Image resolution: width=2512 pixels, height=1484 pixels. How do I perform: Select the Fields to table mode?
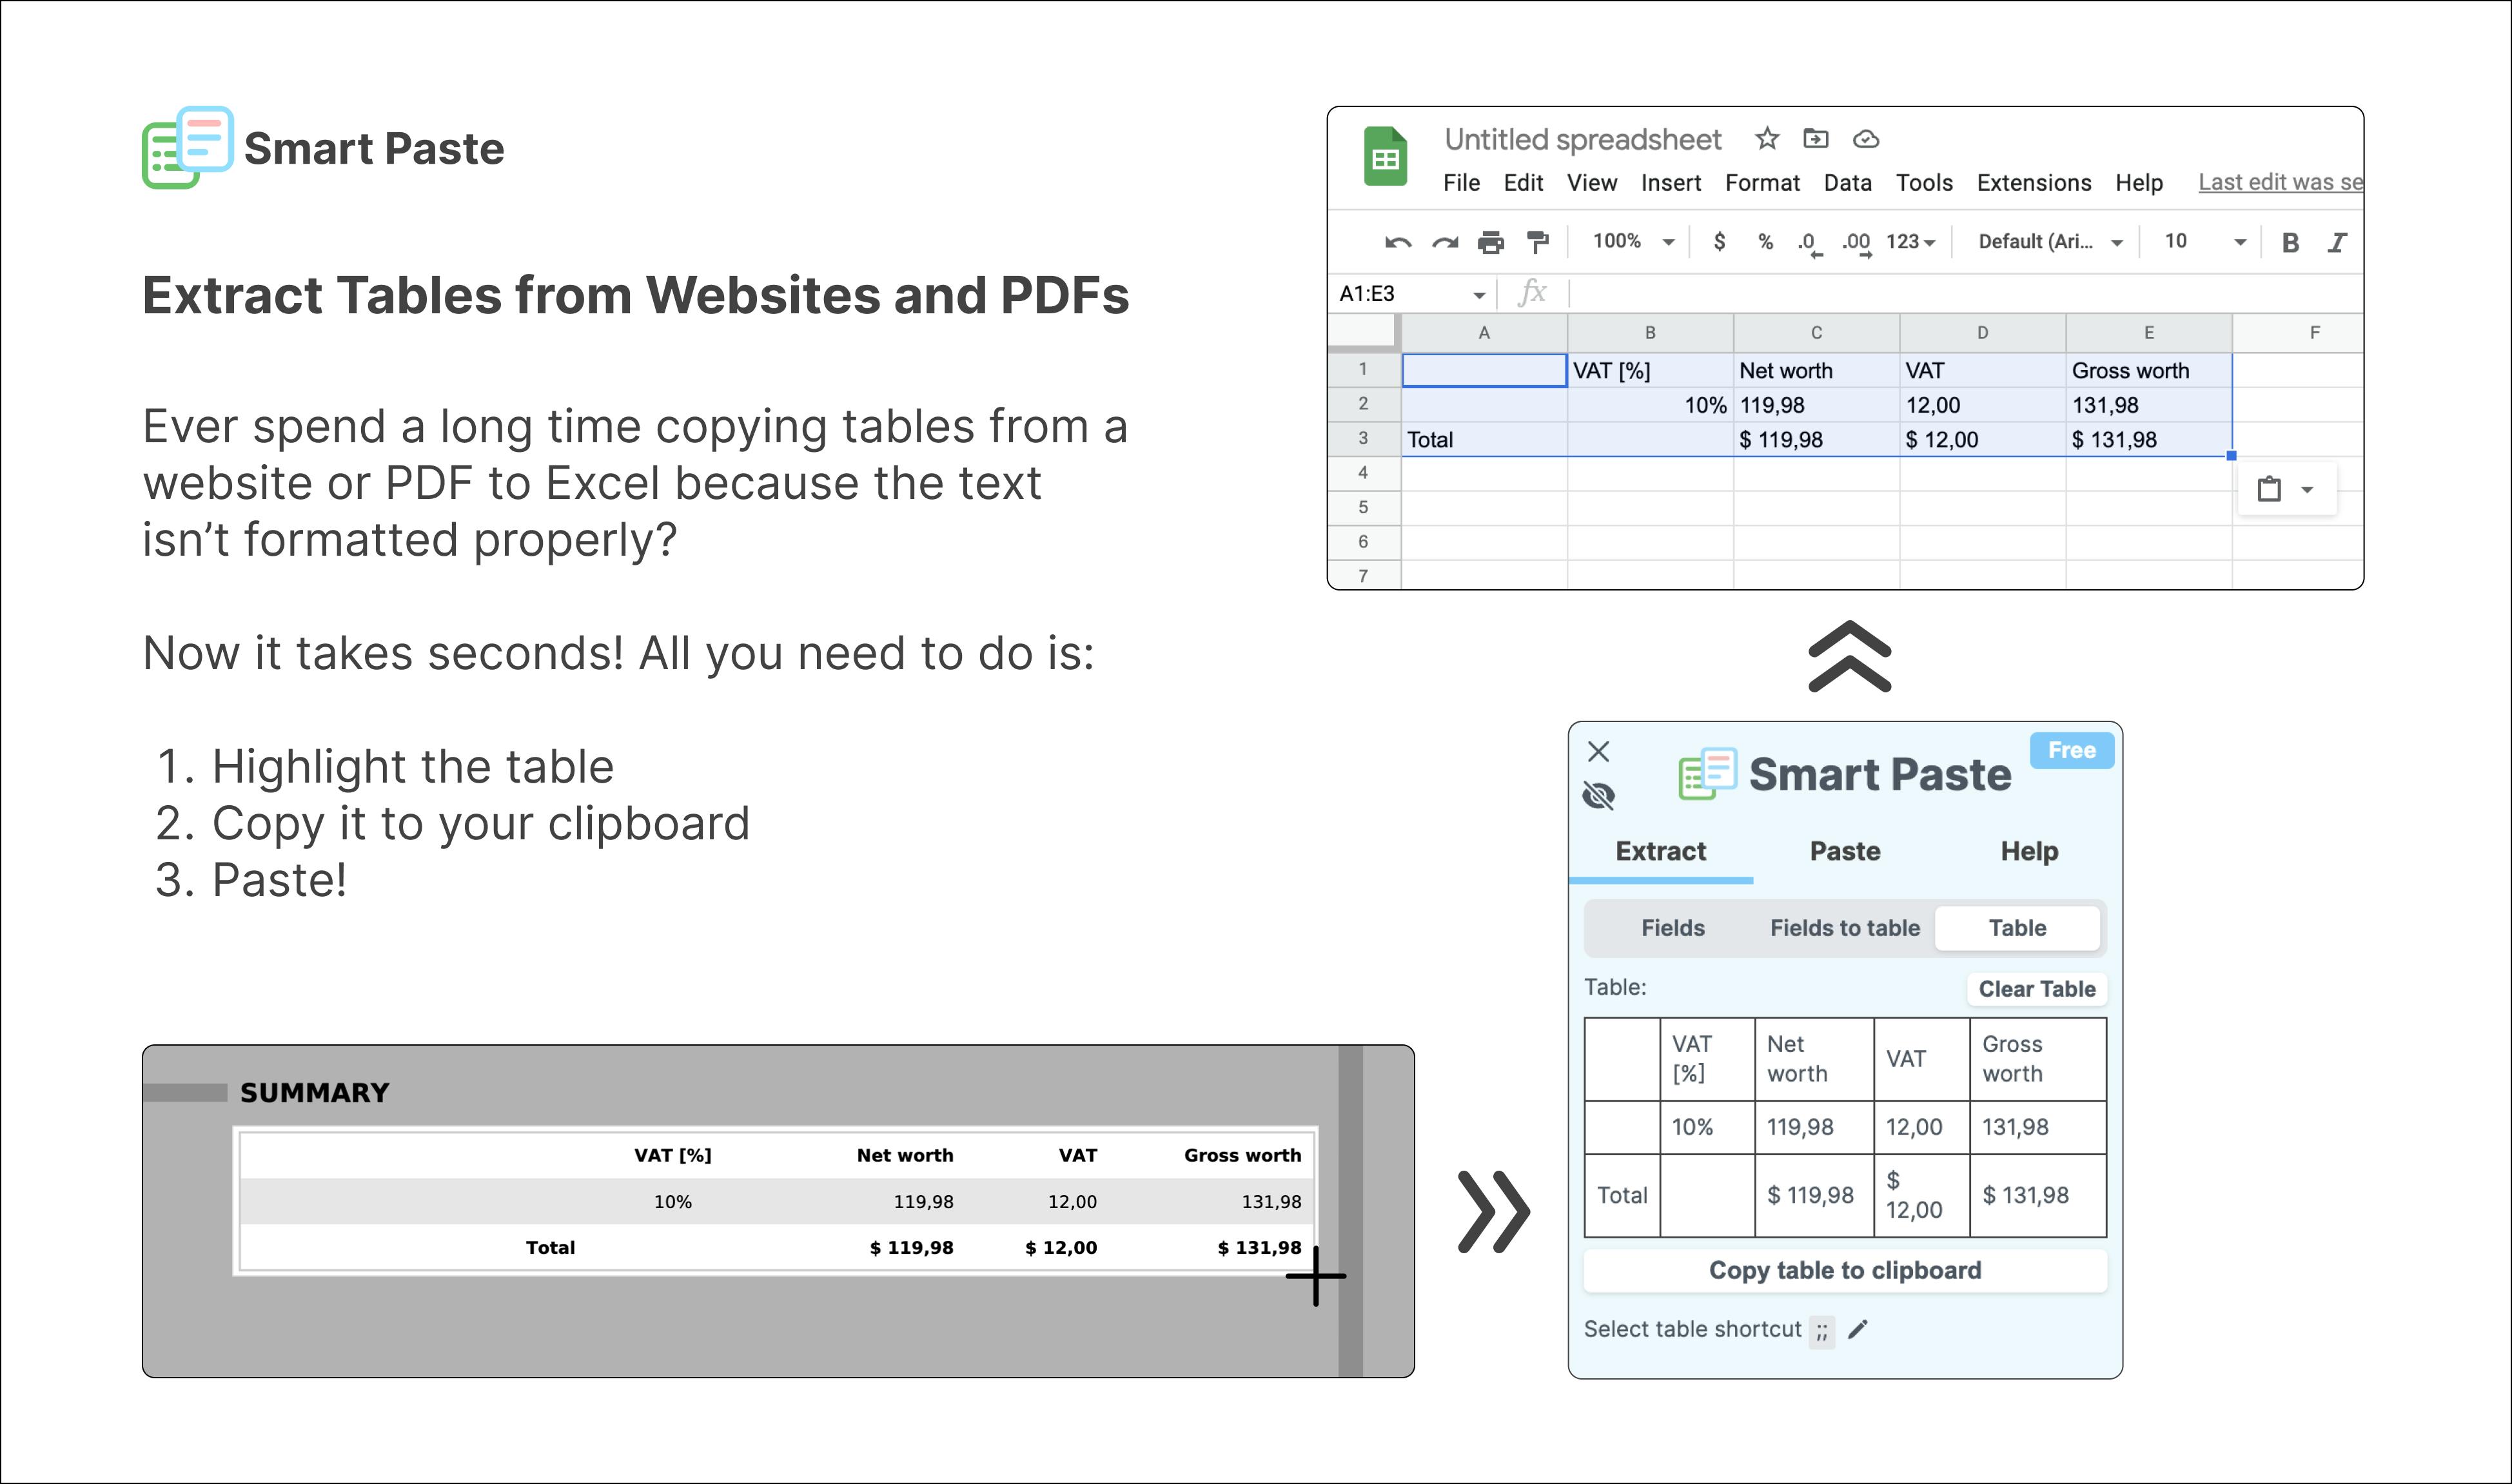pos(1845,928)
